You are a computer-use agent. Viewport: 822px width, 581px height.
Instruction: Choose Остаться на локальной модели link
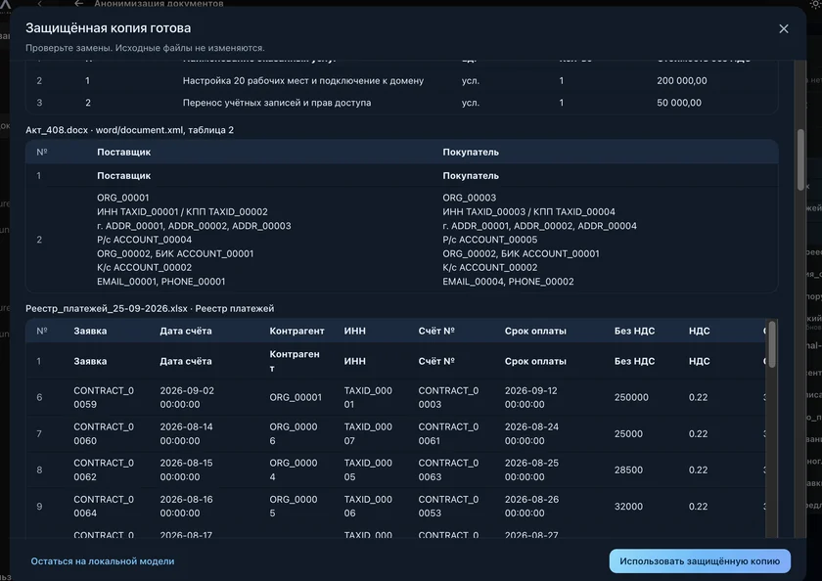point(103,561)
